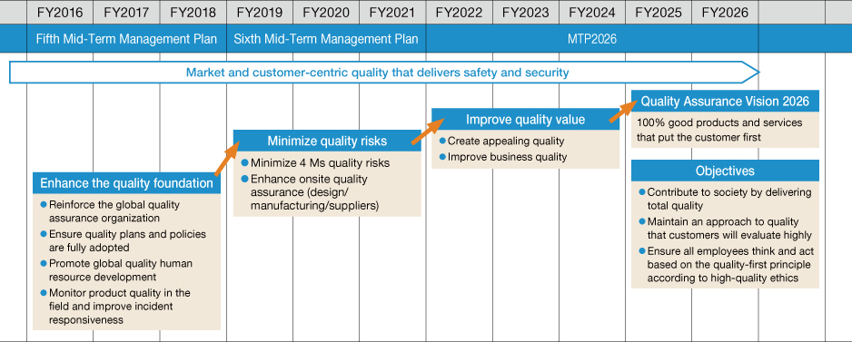Select the FY2016 column header

point(60,12)
